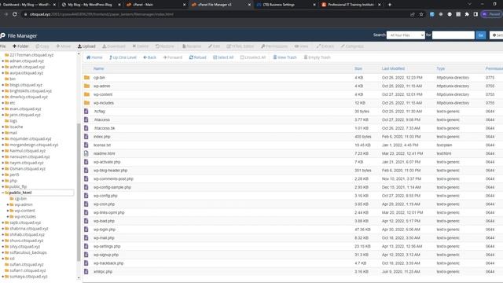Open the Upload tool
Viewport: 503px width, 283px height.
(86, 46)
